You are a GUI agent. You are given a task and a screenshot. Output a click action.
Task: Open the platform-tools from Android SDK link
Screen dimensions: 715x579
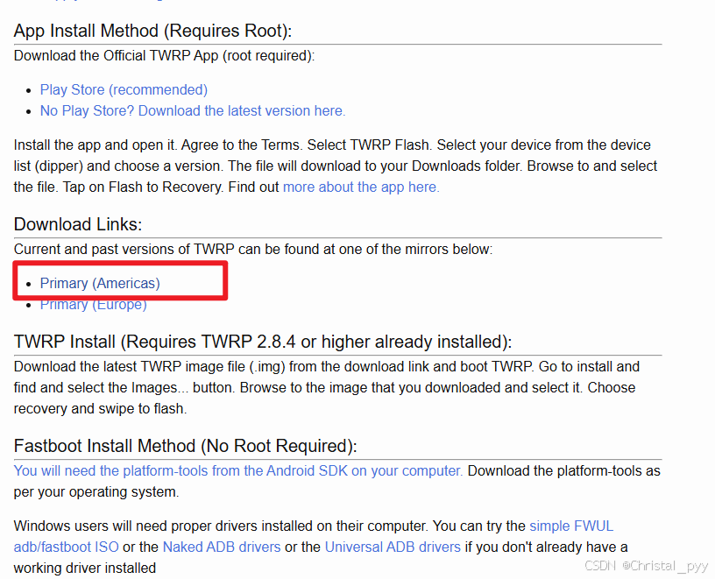tap(238, 470)
